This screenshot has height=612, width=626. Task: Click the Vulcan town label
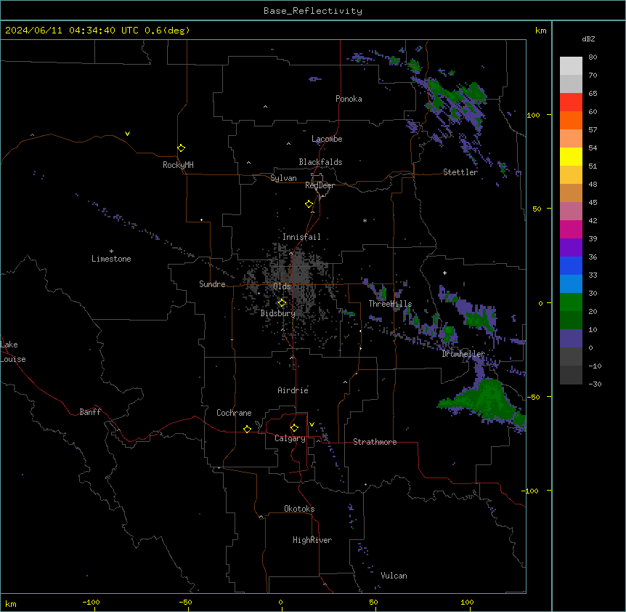(x=394, y=576)
